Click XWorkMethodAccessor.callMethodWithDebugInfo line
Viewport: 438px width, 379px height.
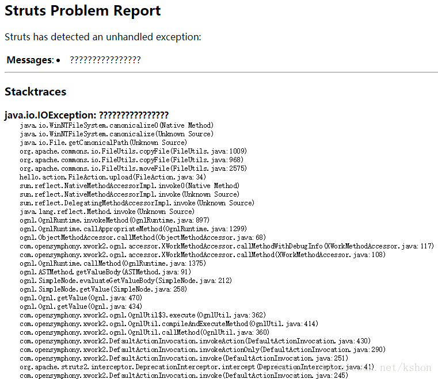pos(227,246)
